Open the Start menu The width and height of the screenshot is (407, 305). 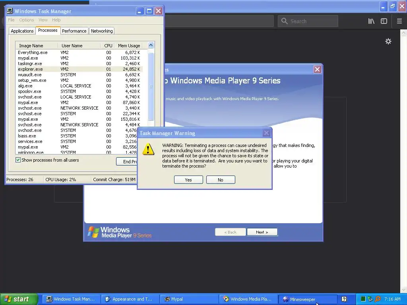(19, 299)
